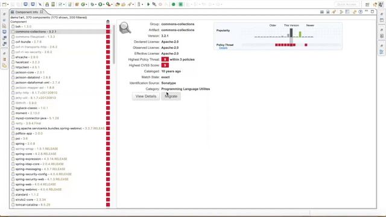
Task: Close the Component Info tab
Action: tap(42, 11)
